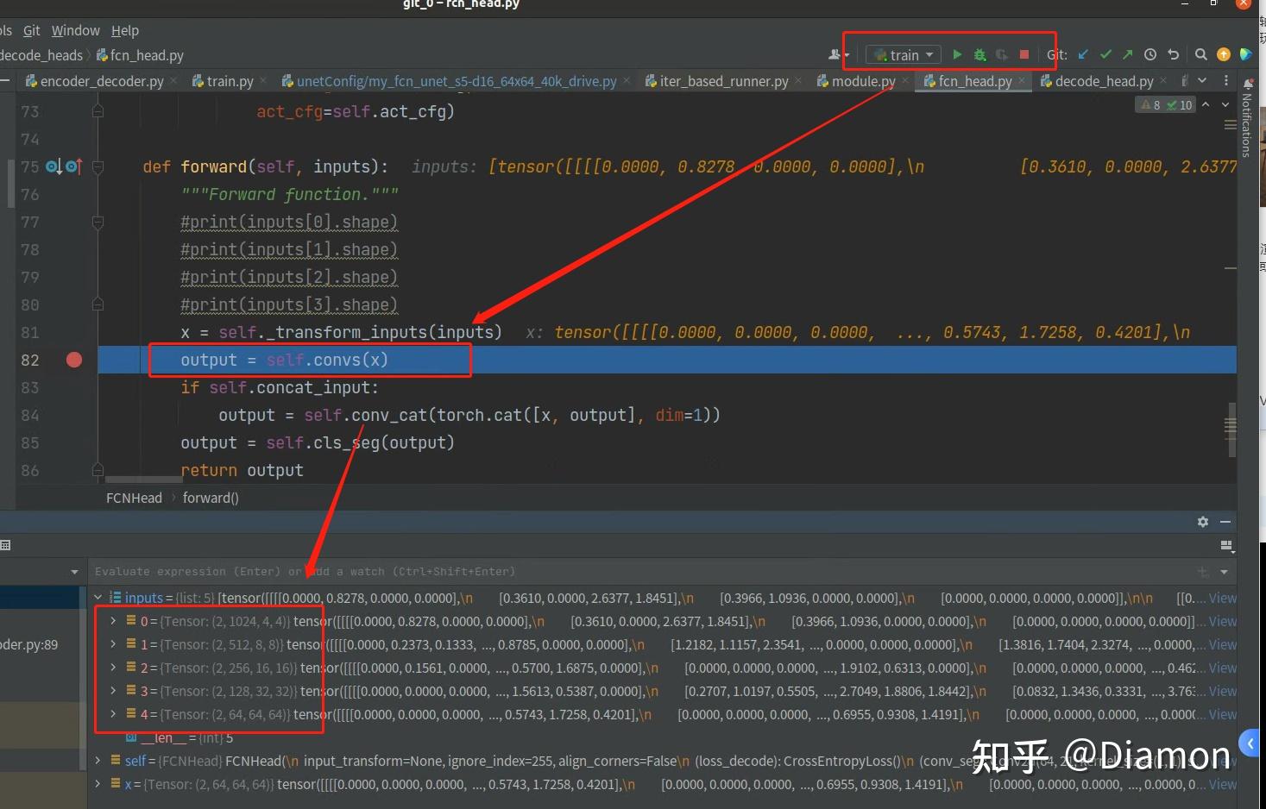Push commits using the green arrow icon
The image size is (1266, 809).
[1127, 54]
